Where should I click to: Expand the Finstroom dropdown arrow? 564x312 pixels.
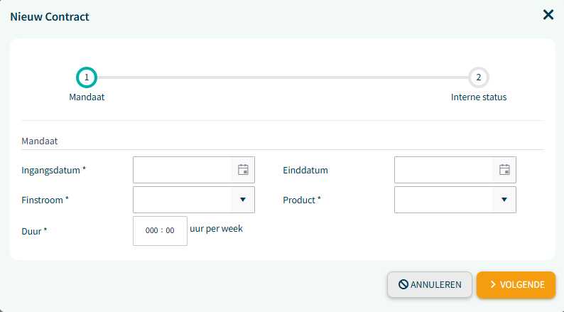pyautogui.click(x=243, y=200)
